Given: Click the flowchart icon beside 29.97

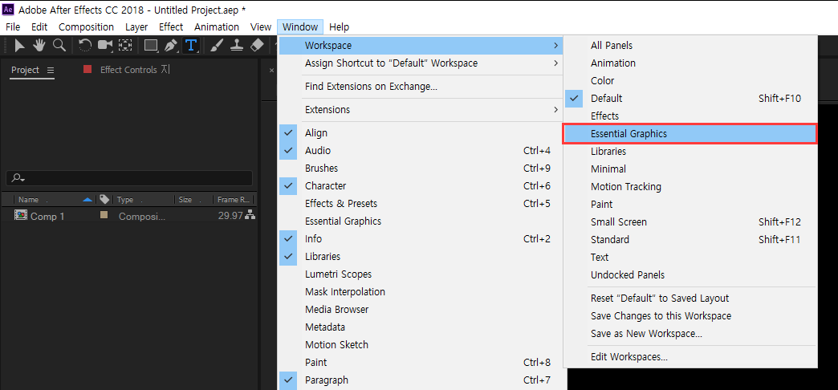Looking at the screenshot, I should [x=250, y=216].
